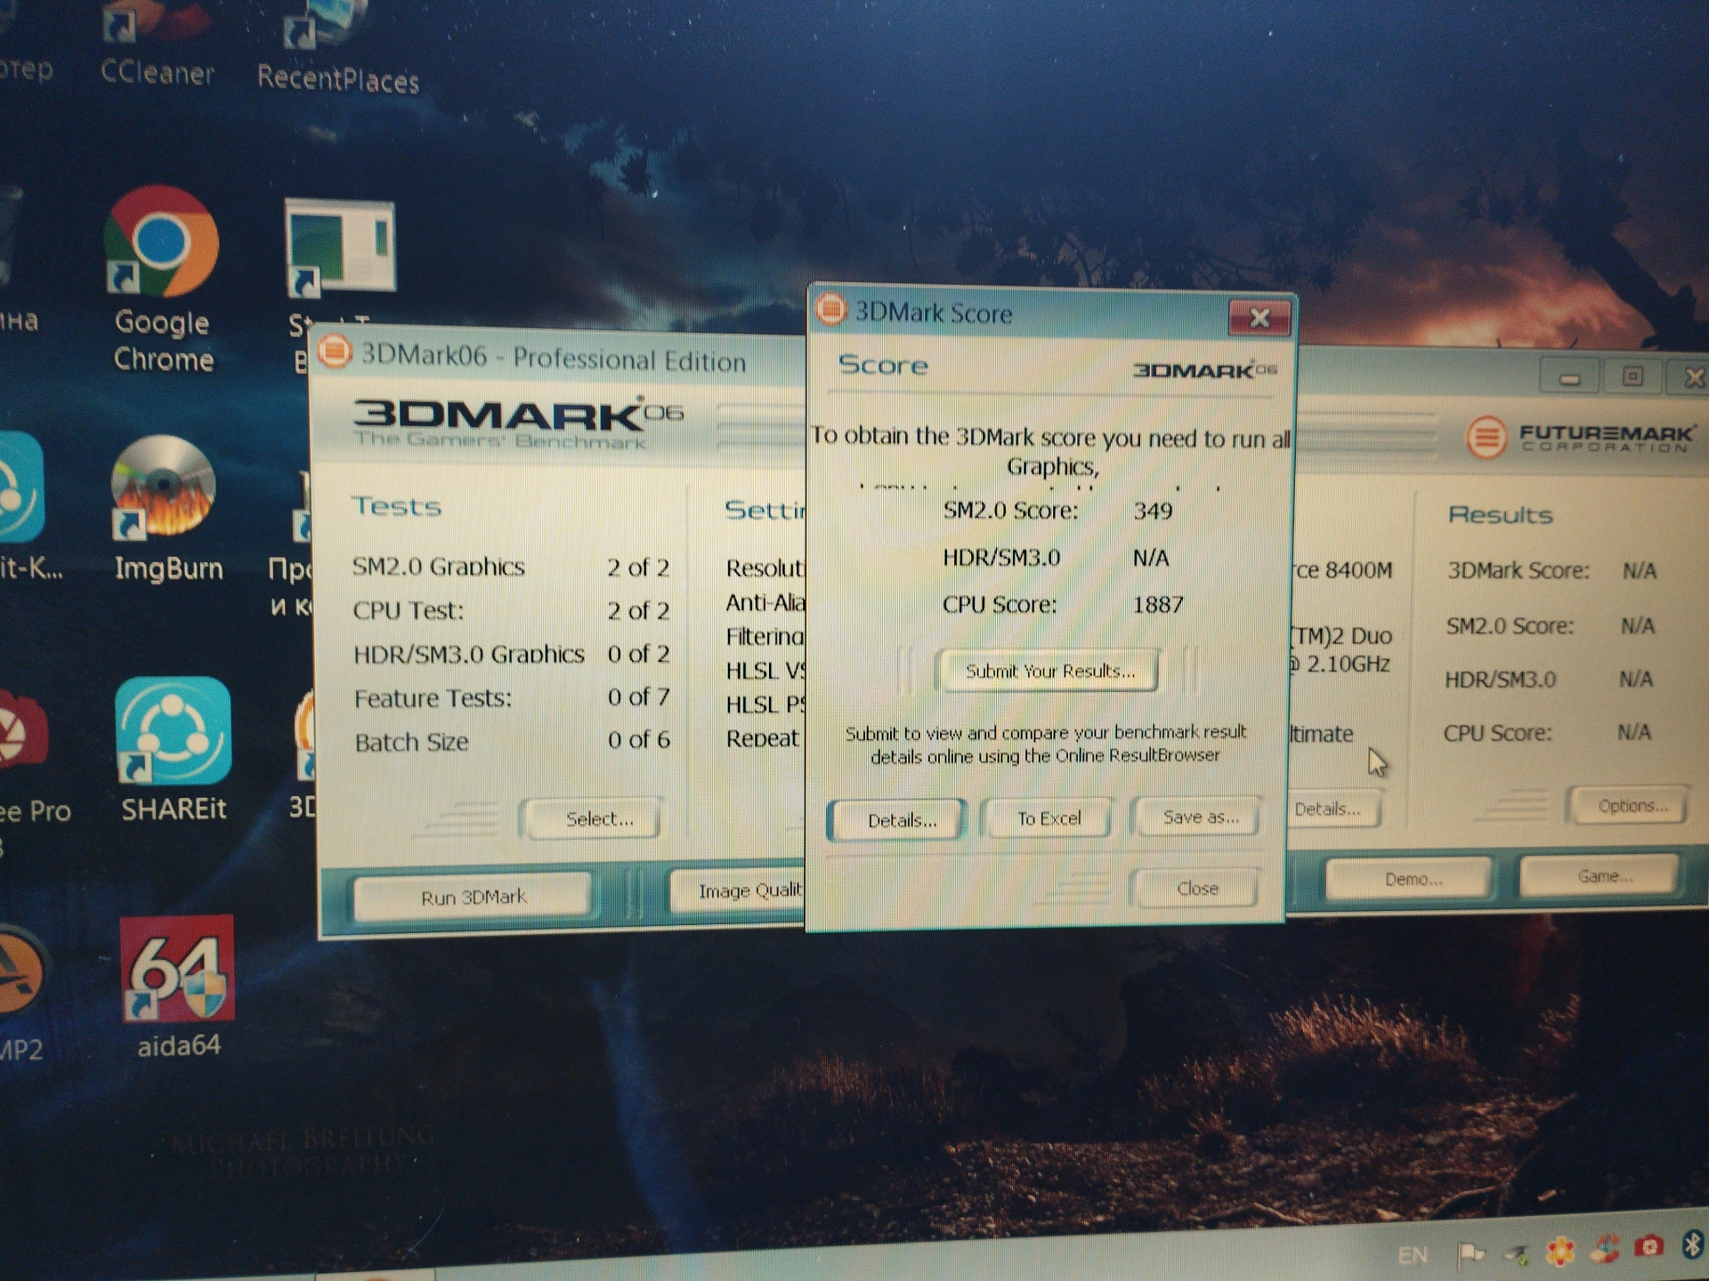The width and height of the screenshot is (1709, 1281).
Task: Click the SM2.0 Graphics test row
Action: [510, 567]
